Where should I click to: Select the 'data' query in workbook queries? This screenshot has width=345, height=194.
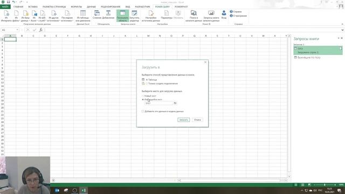coord(318,50)
